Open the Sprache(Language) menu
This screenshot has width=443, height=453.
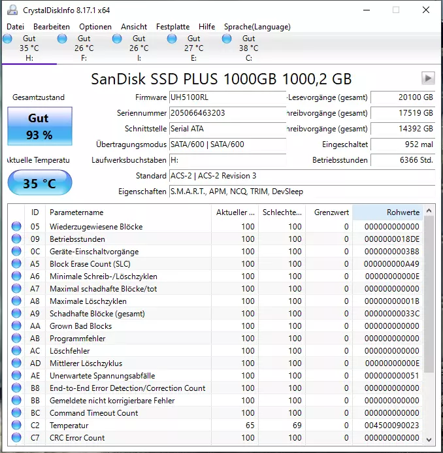[x=257, y=27]
